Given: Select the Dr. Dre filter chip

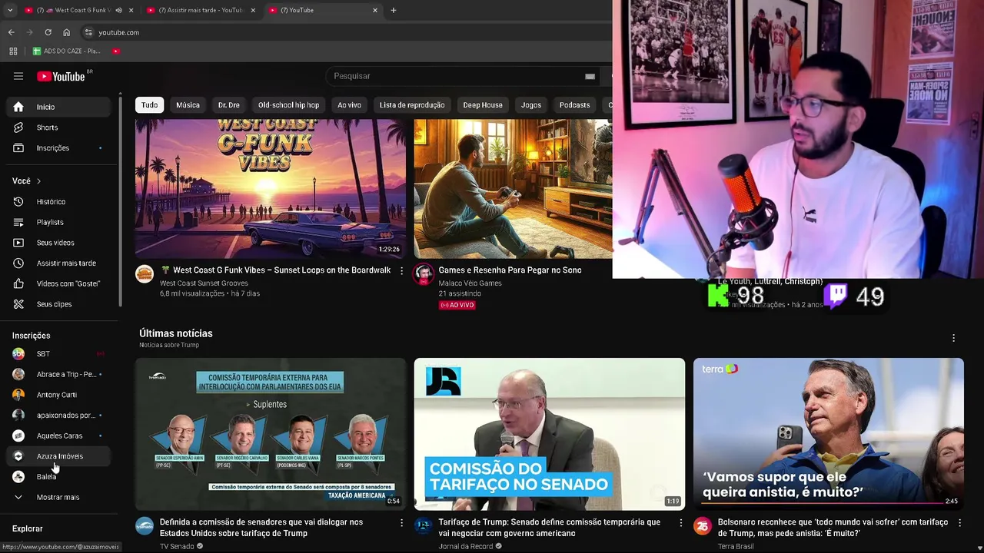Looking at the screenshot, I should pyautogui.click(x=229, y=105).
